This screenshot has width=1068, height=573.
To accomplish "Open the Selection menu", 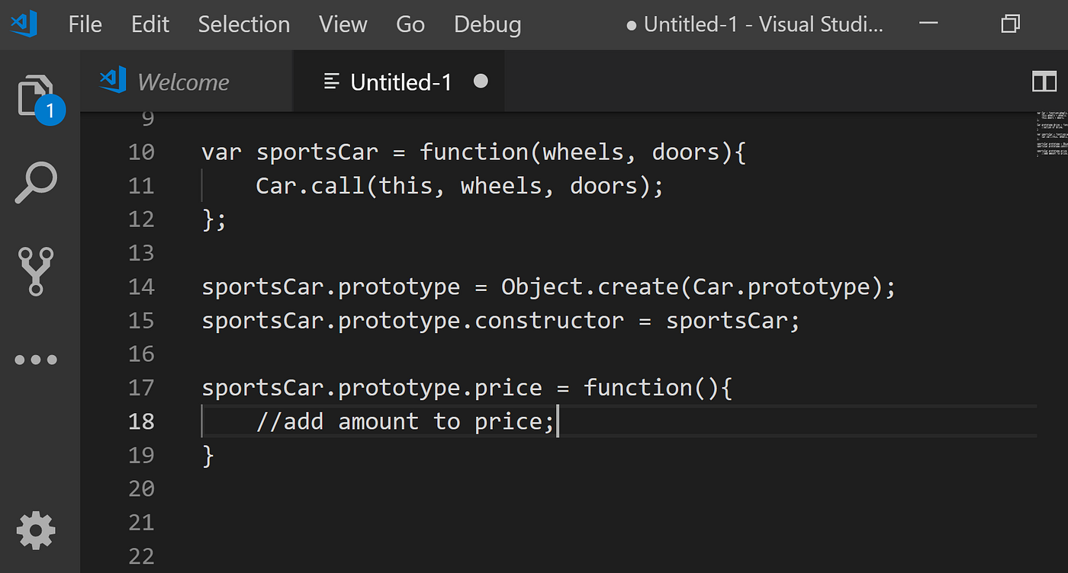I will [x=244, y=24].
